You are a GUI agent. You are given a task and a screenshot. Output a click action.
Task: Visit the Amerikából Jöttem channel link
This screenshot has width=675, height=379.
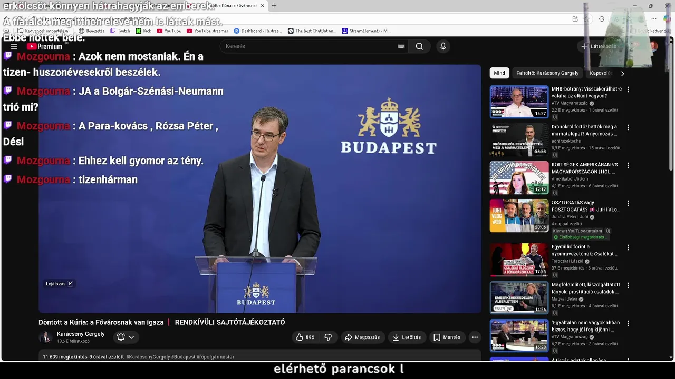click(x=570, y=179)
